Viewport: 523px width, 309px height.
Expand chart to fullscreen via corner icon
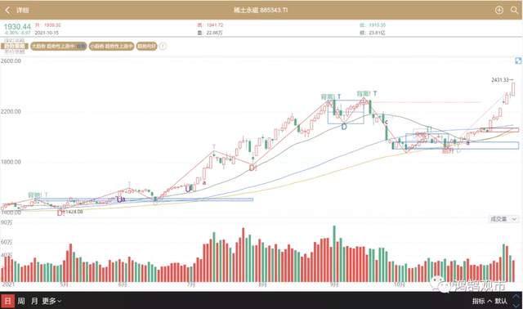[x=518, y=60]
